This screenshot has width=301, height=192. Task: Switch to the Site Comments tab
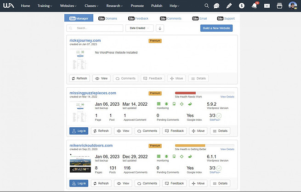click(x=170, y=18)
